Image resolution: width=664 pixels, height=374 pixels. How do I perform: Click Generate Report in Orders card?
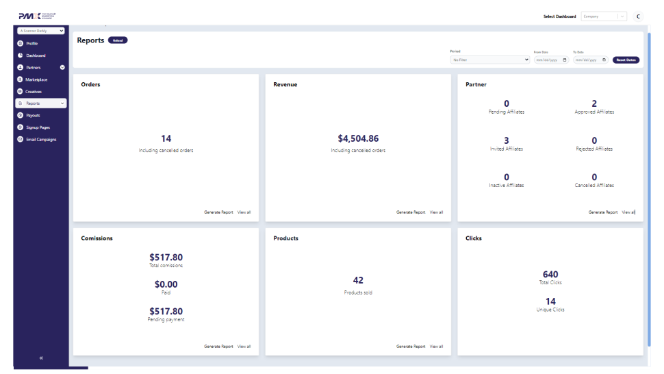coord(218,212)
